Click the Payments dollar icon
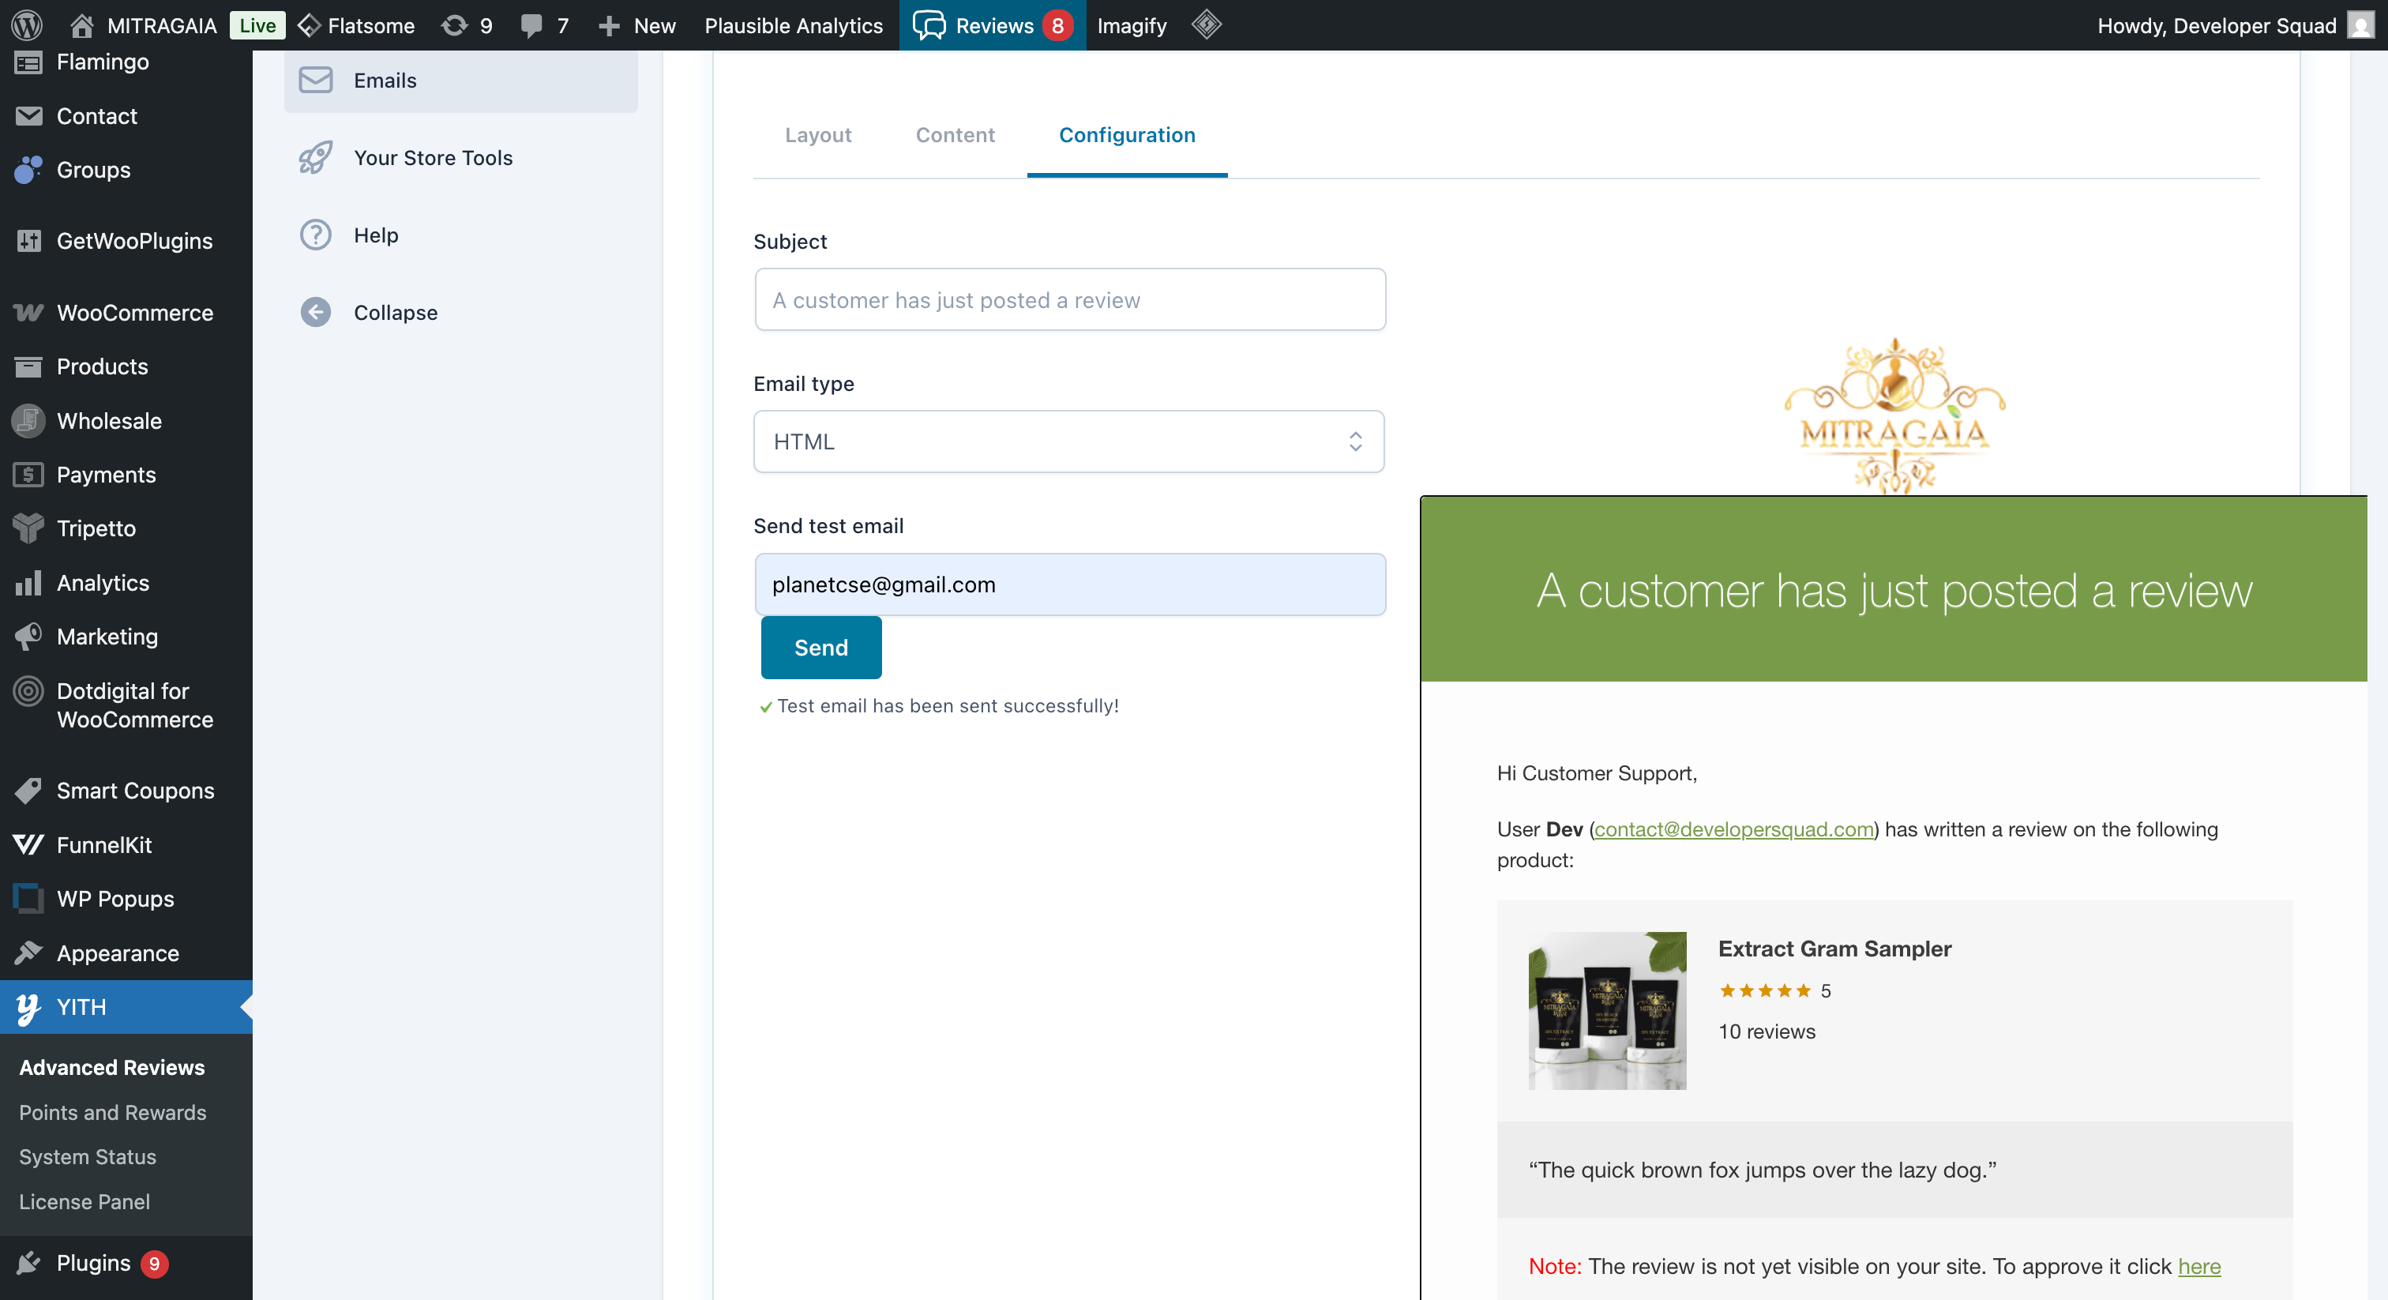 click(x=28, y=475)
